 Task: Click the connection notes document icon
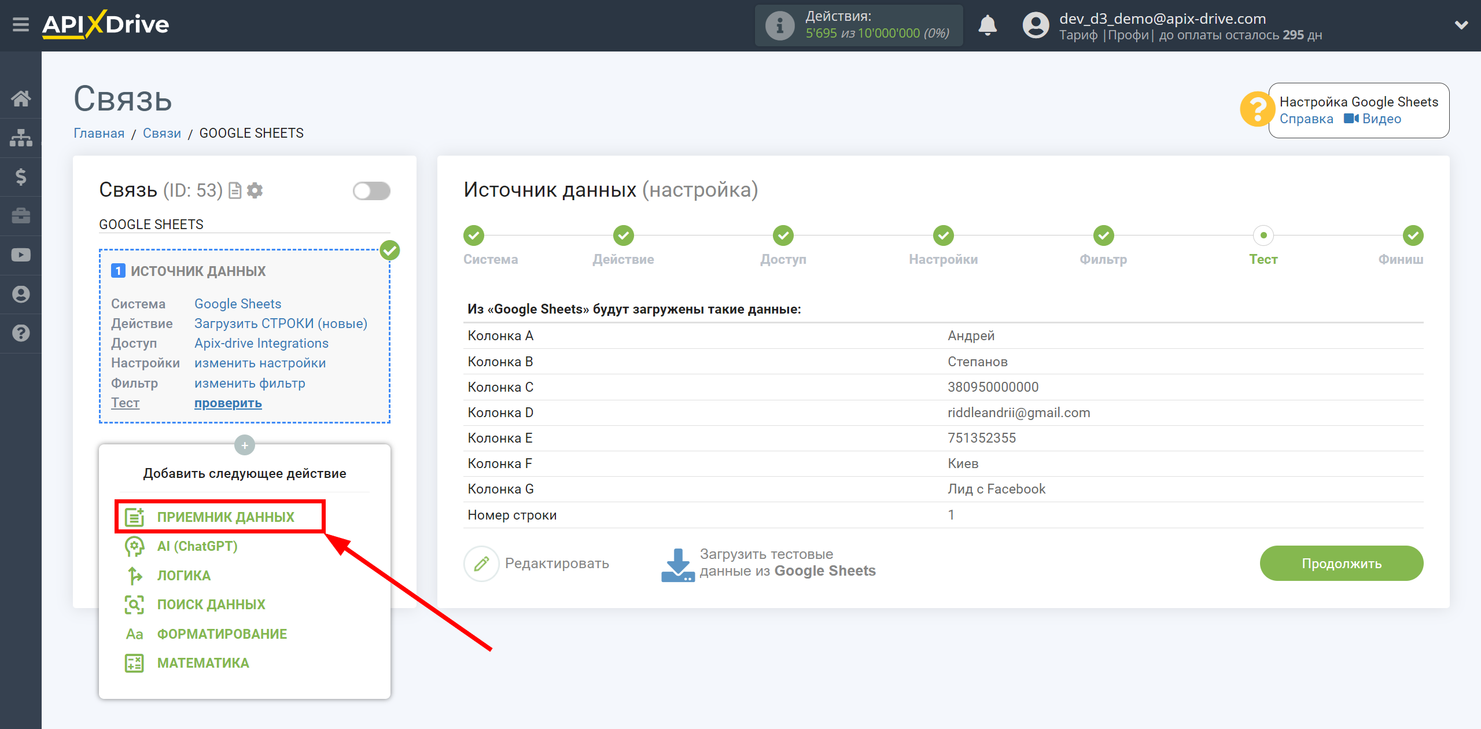click(235, 190)
